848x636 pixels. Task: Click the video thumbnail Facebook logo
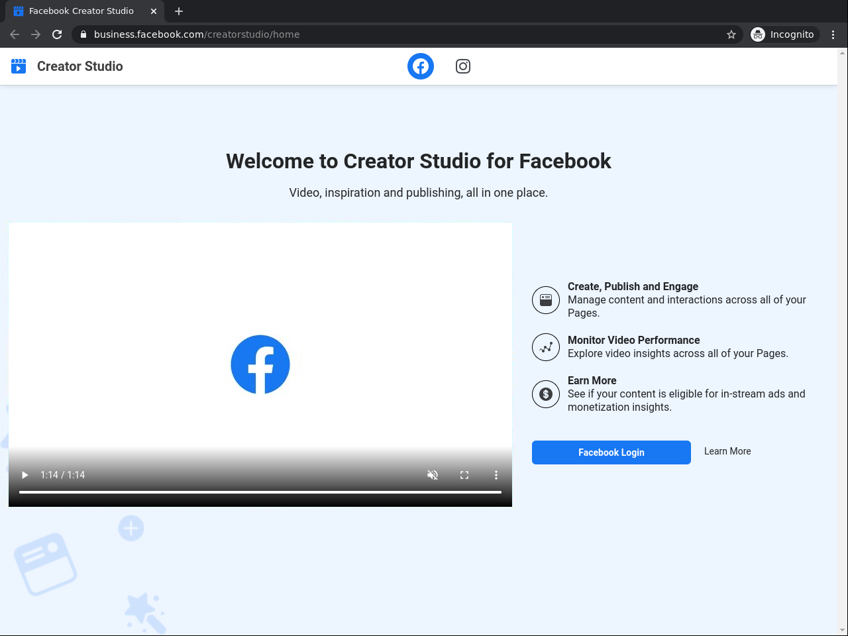260,364
